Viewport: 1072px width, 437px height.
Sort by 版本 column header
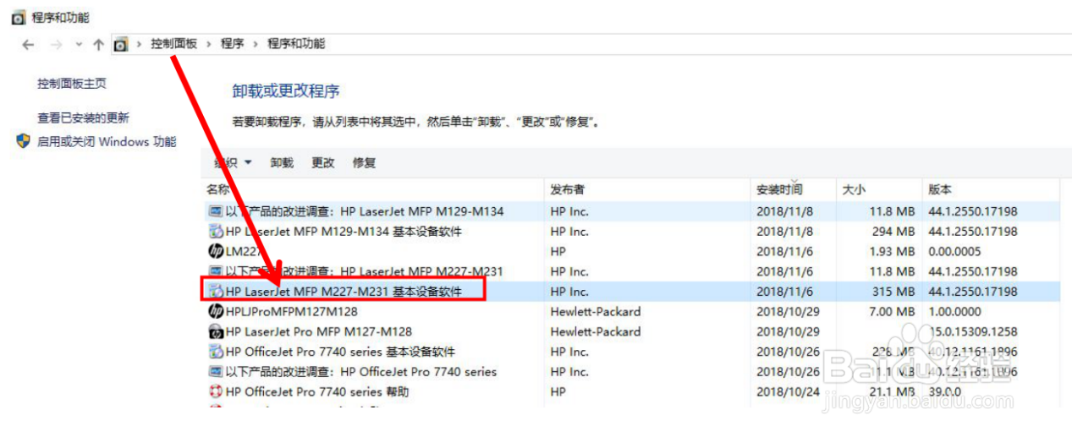991,190
